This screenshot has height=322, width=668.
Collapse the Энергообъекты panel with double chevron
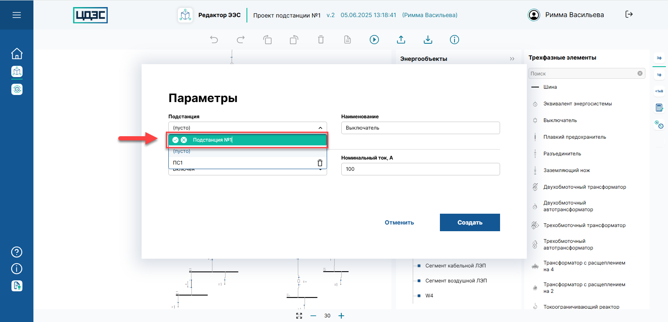pos(512,59)
